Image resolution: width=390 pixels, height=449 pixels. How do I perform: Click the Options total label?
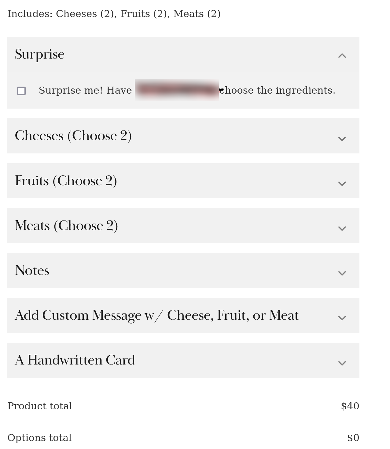click(39, 438)
